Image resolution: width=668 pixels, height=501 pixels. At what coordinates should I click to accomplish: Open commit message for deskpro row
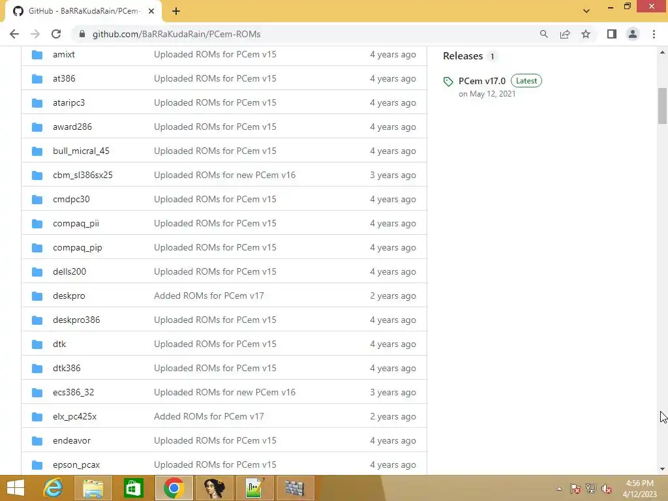click(x=209, y=296)
